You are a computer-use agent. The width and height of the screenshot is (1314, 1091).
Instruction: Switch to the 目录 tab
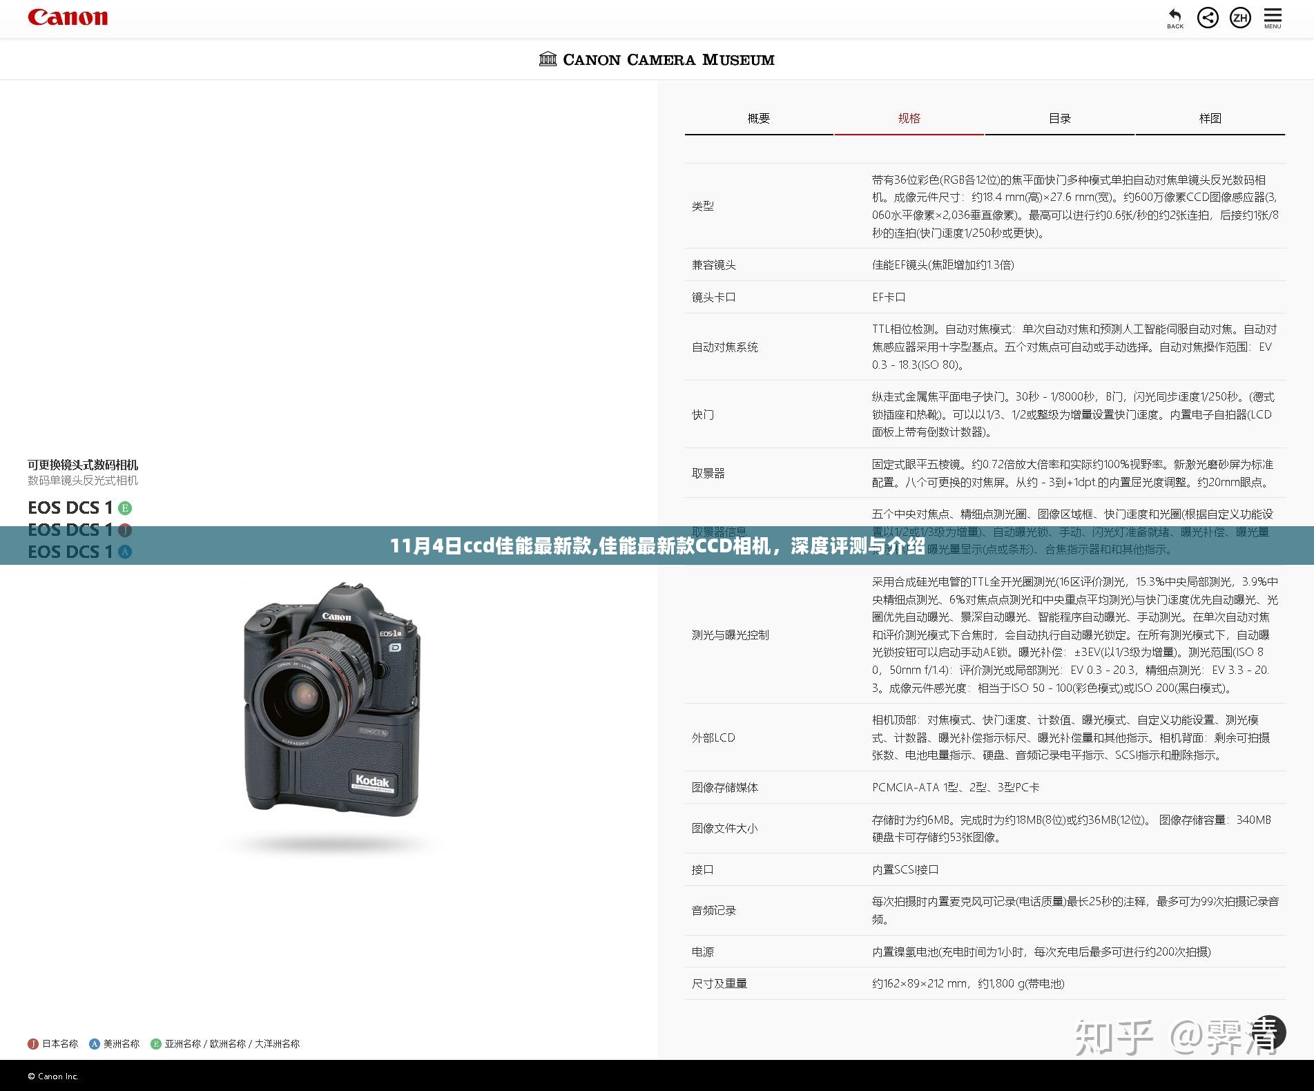point(1060,118)
